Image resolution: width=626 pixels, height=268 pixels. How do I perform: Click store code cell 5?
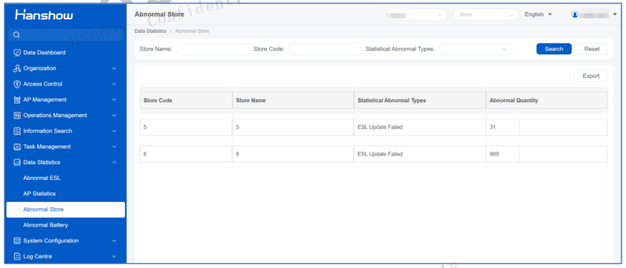(x=186, y=127)
